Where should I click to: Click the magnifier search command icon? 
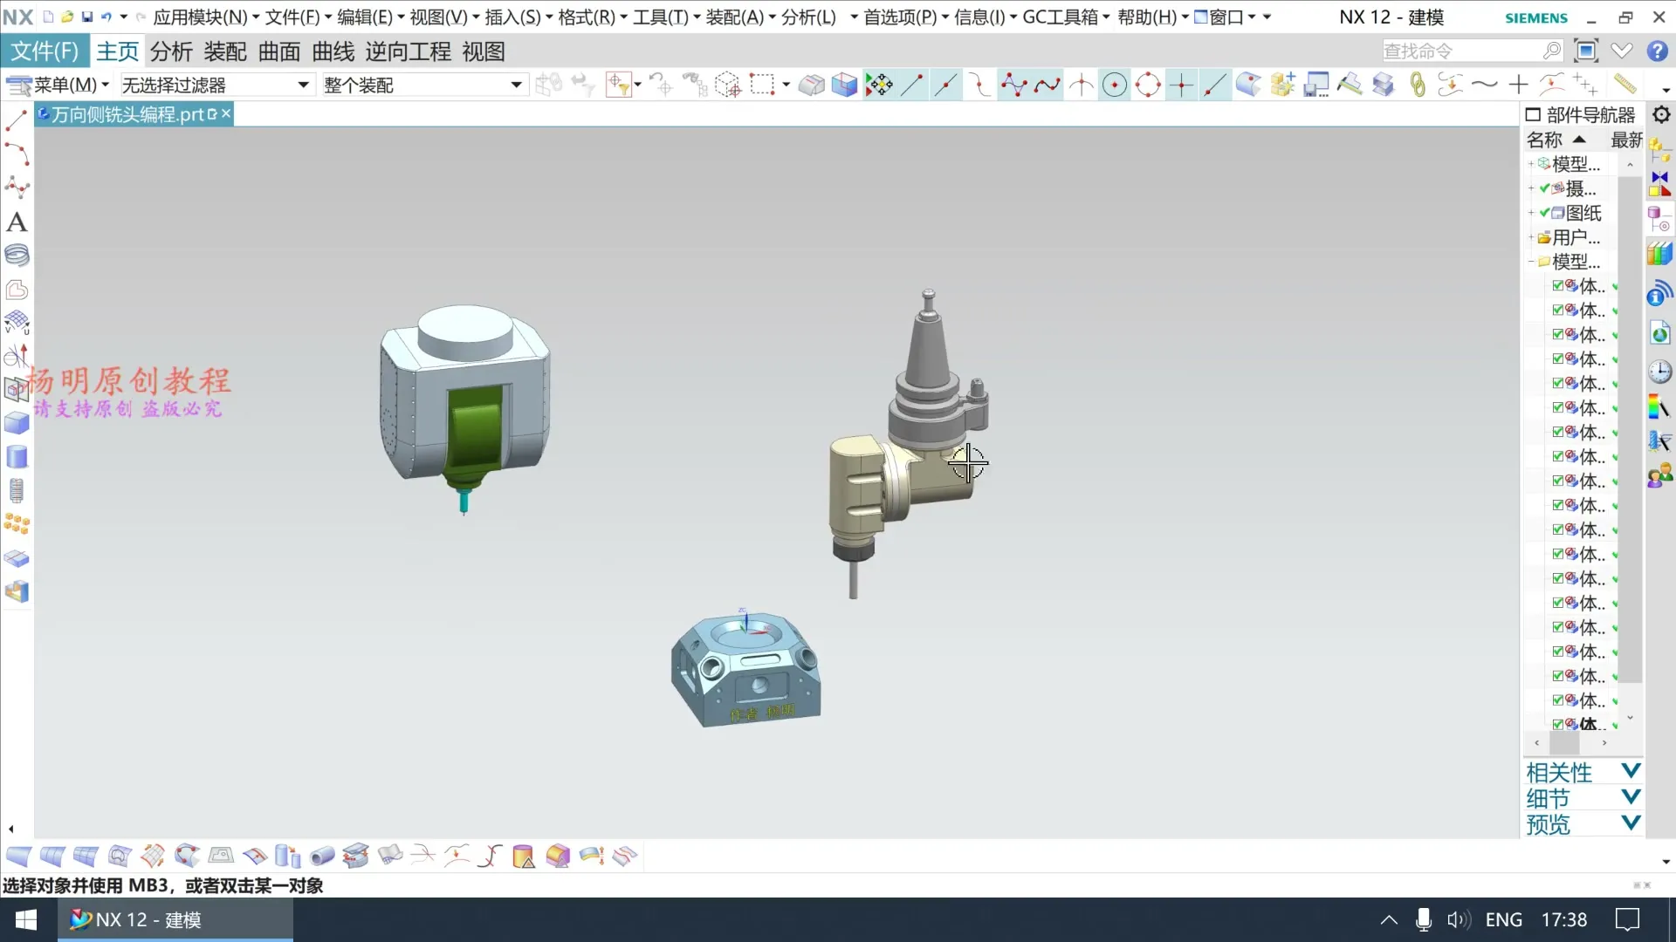(1551, 51)
